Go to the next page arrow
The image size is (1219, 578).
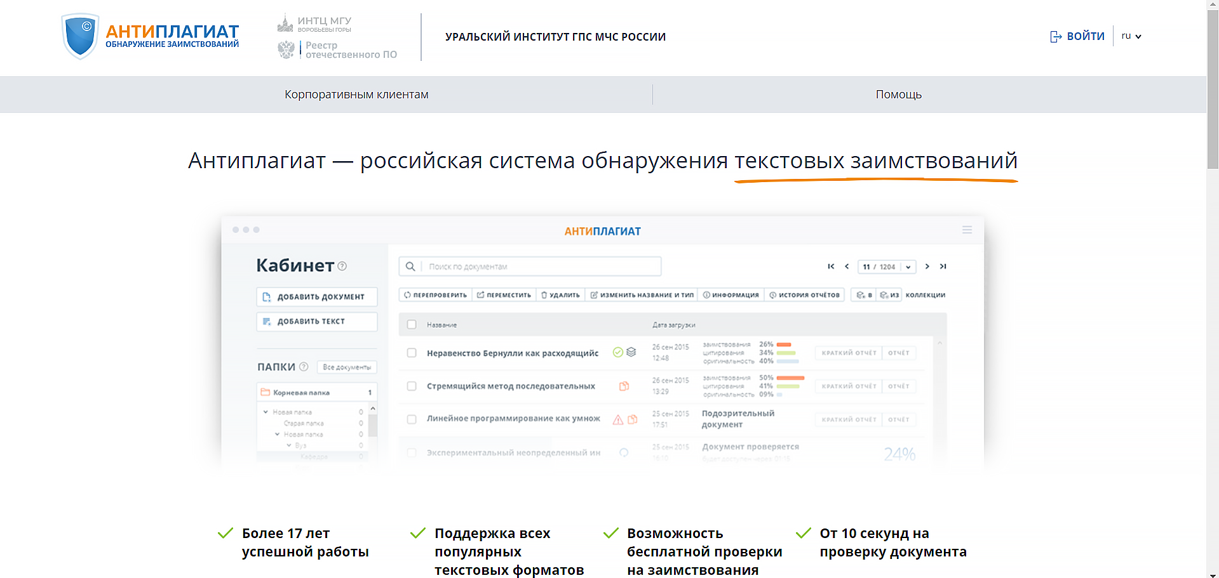click(927, 266)
